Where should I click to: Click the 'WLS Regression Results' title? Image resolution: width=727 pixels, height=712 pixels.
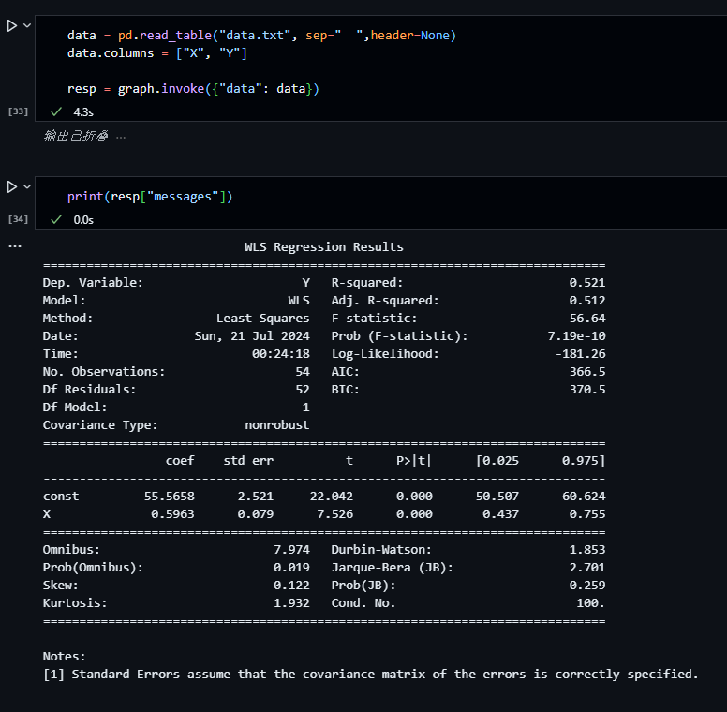pos(324,247)
